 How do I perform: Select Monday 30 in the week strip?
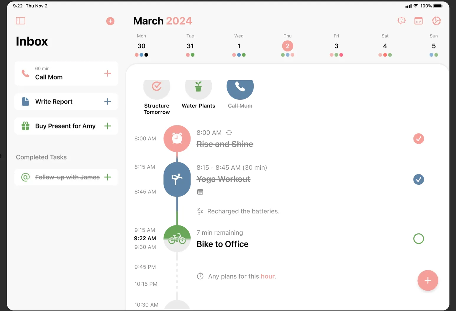pos(142,45)
